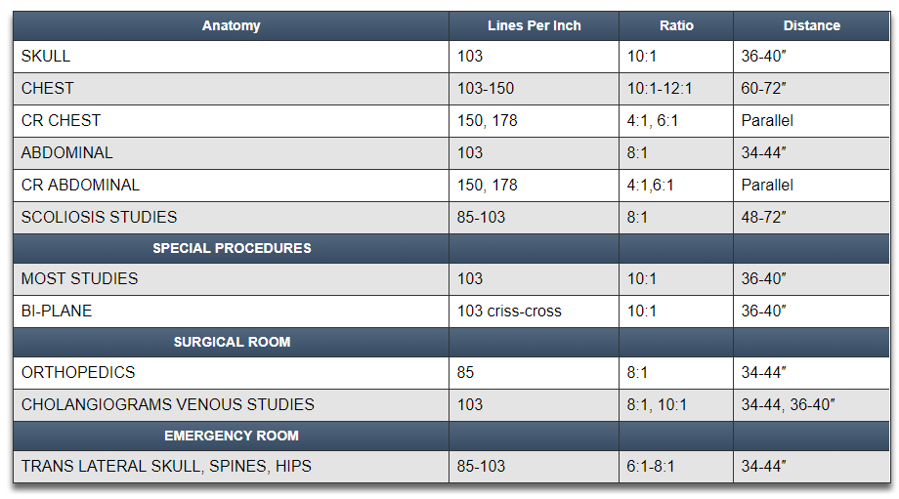This screenshot has height=499, width=899.
Task: Select the CR ABDOMINAL row label
Action: [x=80, y=185]
